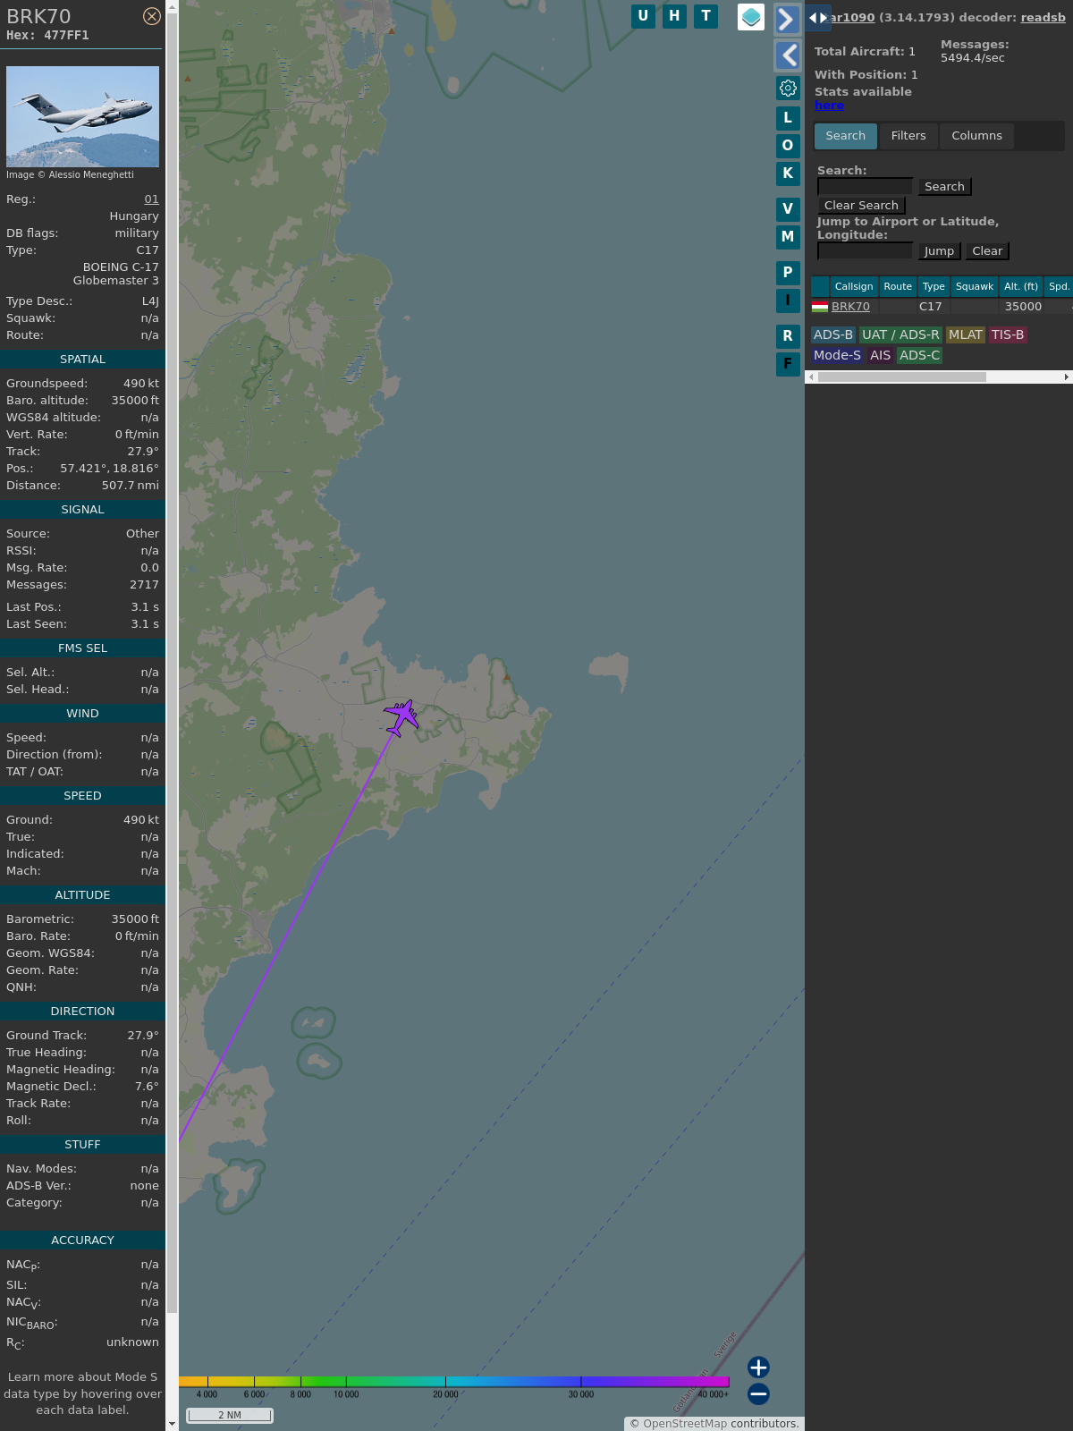Zoom out with the minus button
Image resolution: width=1073 pixels, height=1431 pixels.
click(758, 1393)
